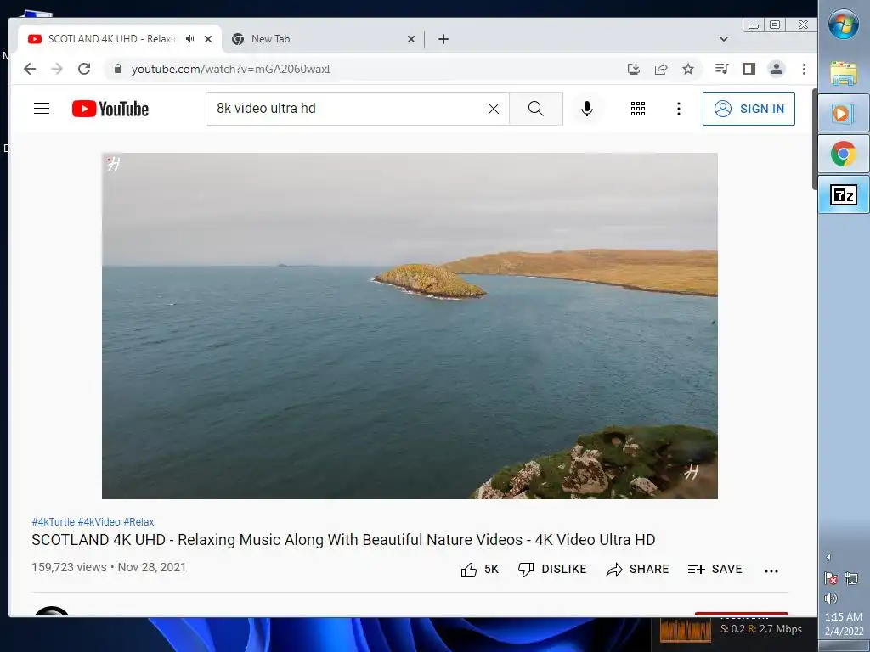Open a new tab with the plus button
870x652 pixels.
click(x=443, y=39)
